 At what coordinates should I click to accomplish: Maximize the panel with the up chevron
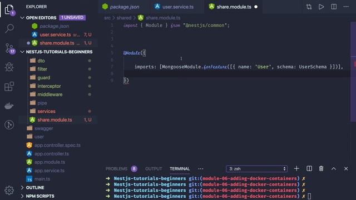[334, 168]
